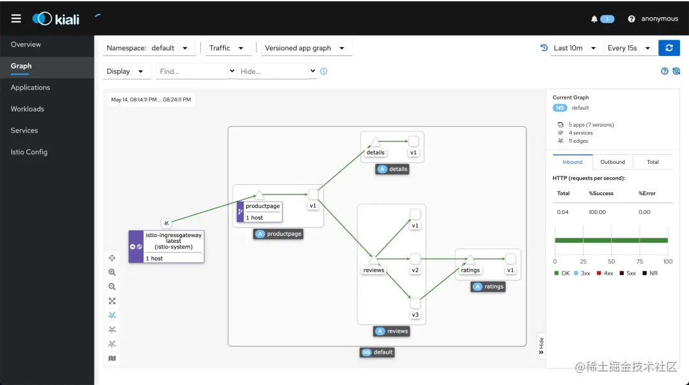This screenshot has height=385, width=689.
Task: Expand the Hide presets arrow
Action: point(313,71)
